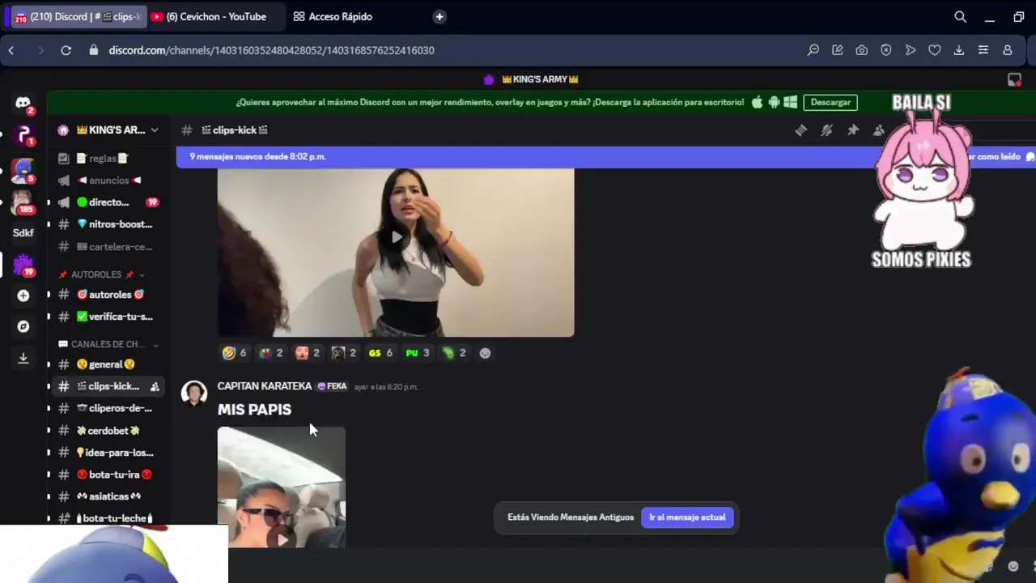Open the anuncios channel
This screenshot has width=1036, height=583.
click(x=108, y=181)
